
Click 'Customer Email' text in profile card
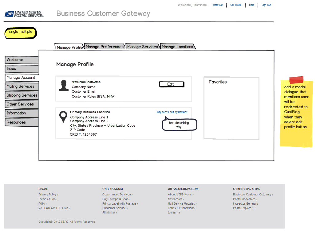[x=83, y=92]
